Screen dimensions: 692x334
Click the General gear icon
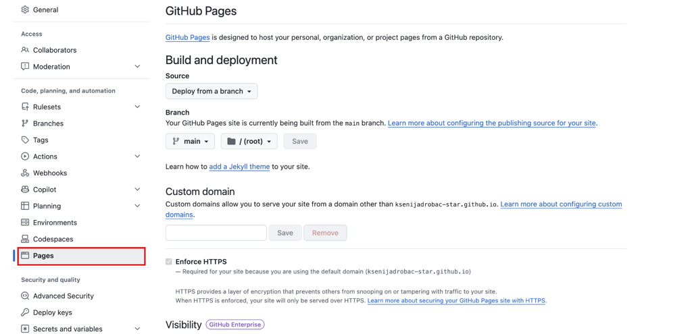pyautogui.click(x=25, y=9)
